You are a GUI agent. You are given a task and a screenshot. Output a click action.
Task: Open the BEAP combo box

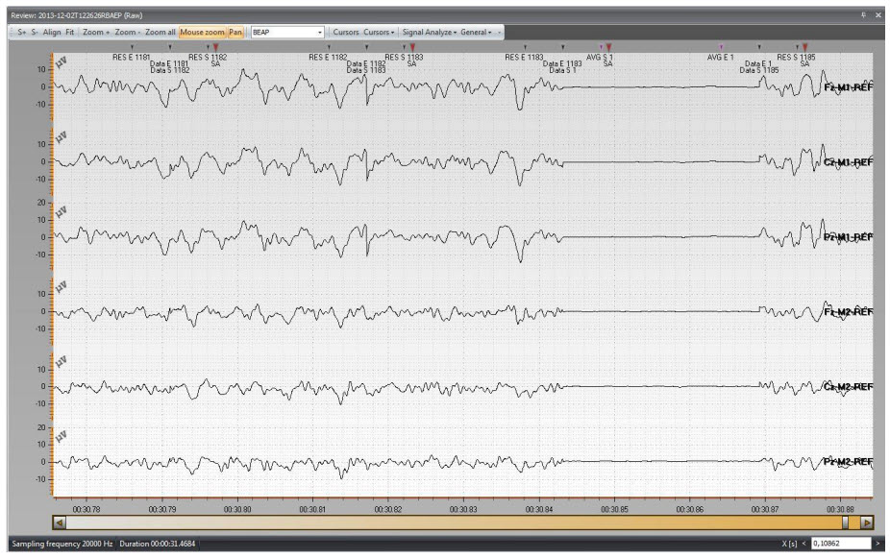coord(287,33)
